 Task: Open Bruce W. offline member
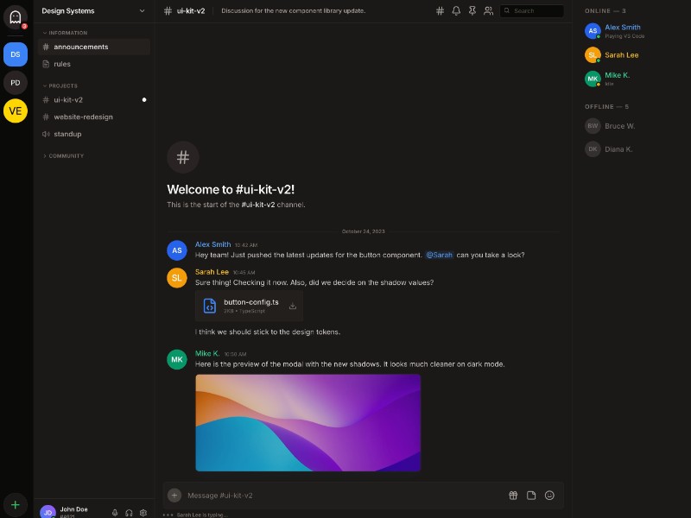pos(631,126)
